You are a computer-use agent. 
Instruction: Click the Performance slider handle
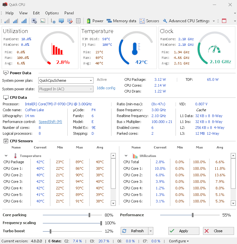coord(193,215)
